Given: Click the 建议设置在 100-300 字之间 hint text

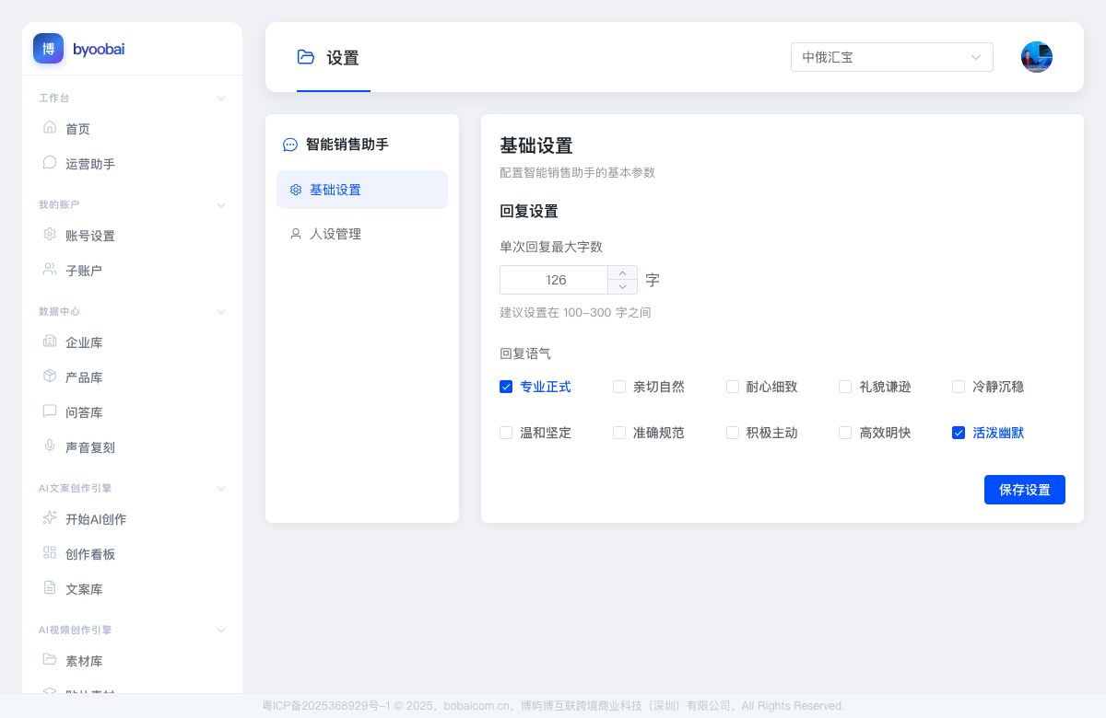Looking at the screenshot, I should tap(575, 313).
